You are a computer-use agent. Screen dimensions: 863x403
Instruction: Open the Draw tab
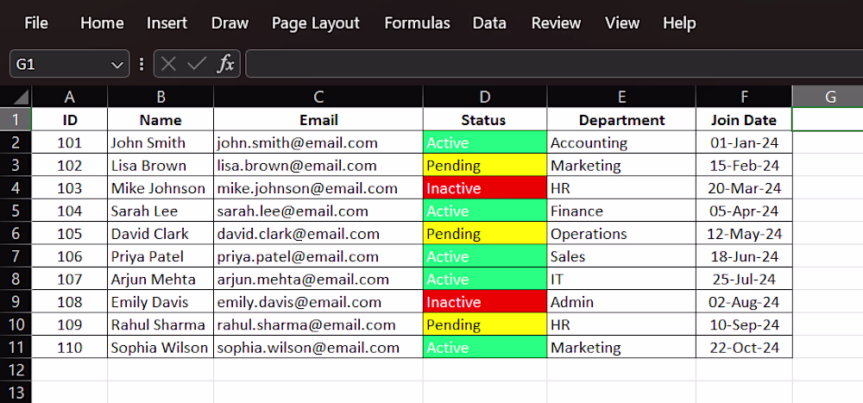(x=230, y=23)
